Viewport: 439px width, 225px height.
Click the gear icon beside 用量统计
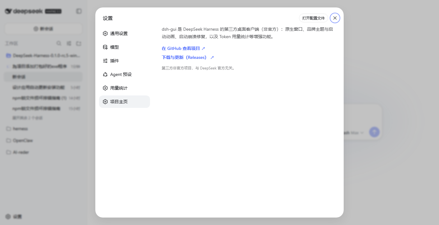[105, 88]
